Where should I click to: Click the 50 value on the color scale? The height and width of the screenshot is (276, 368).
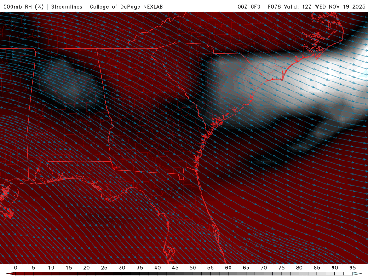point(193,268)
